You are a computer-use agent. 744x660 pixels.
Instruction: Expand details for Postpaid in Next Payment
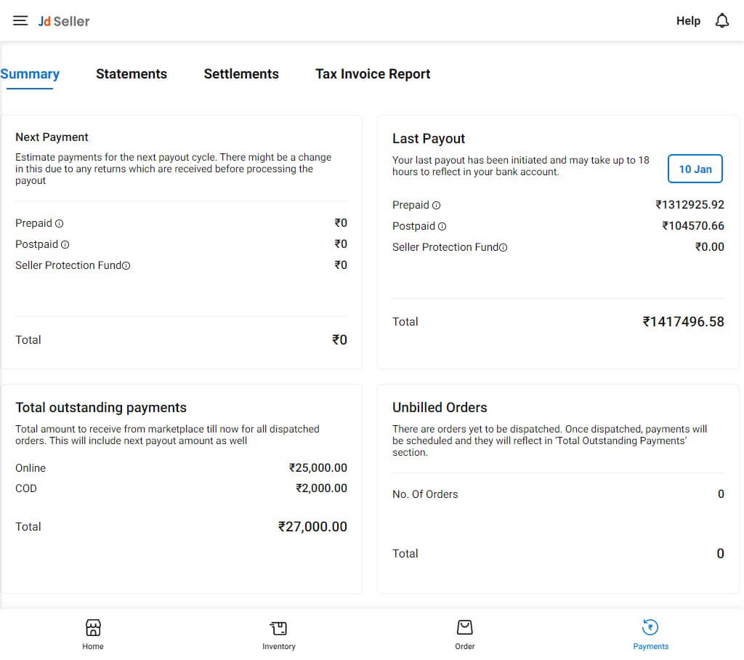pos(65,244)
